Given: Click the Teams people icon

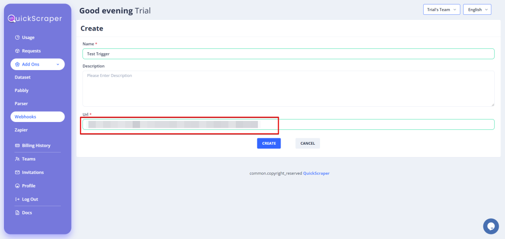Looking at the screenshot, I should tap(17, 159).
